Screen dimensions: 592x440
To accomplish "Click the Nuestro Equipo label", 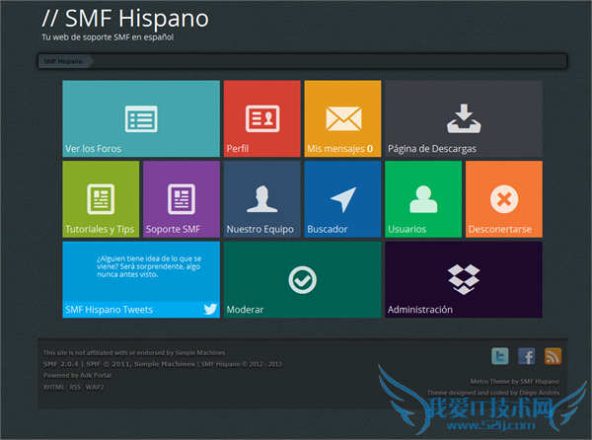I will point(260,229).
